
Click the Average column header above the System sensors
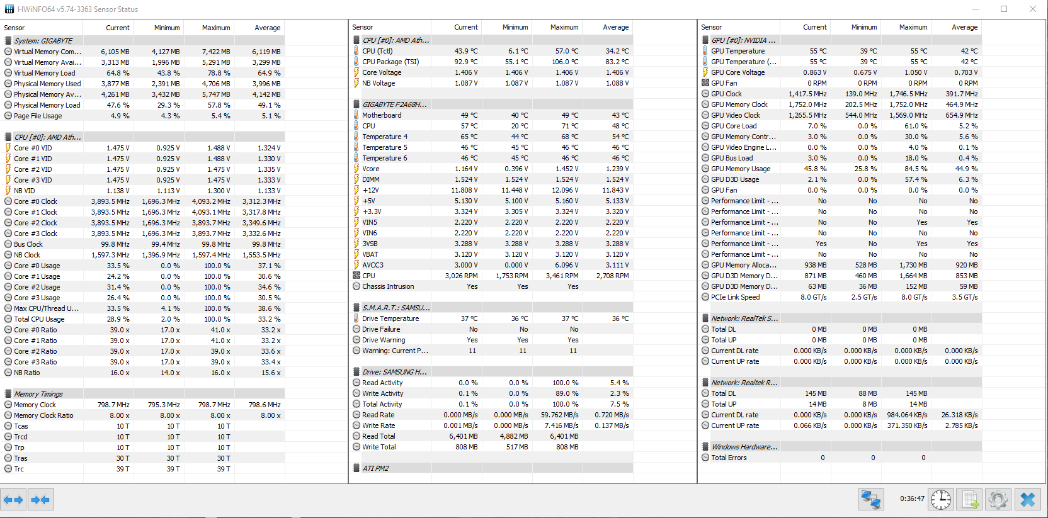(267, 28)
